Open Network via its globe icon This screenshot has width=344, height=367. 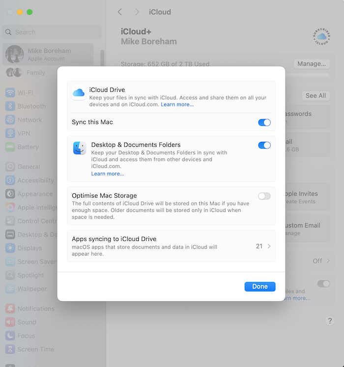(x=10, y=120)
